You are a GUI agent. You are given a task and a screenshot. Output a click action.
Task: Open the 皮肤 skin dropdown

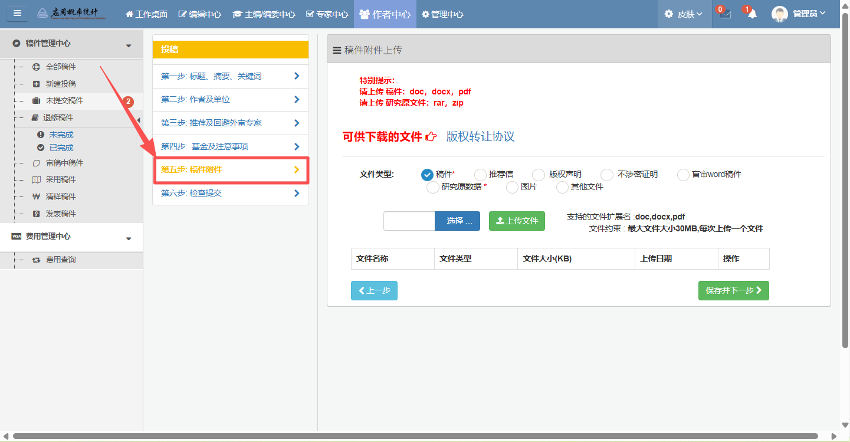[684, 14]
